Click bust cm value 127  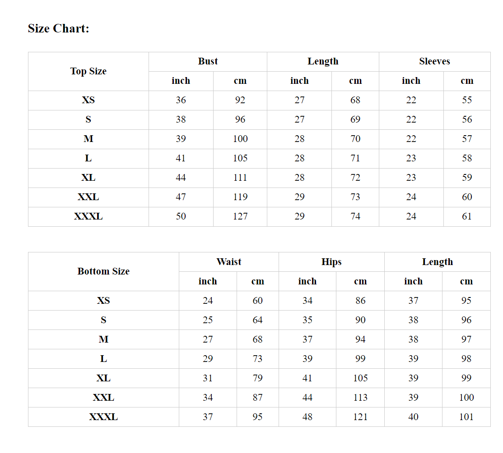click(240, 216)
